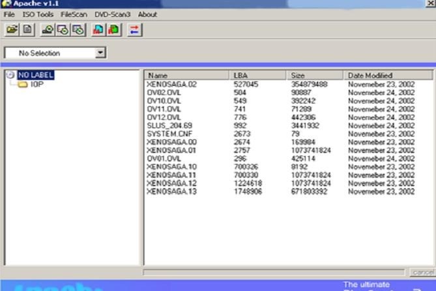
Task: Click size value 8192
Action: (299, 167)
